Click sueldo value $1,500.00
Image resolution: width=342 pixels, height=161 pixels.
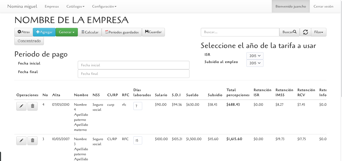pyautogui.click(x=194, y=139)
